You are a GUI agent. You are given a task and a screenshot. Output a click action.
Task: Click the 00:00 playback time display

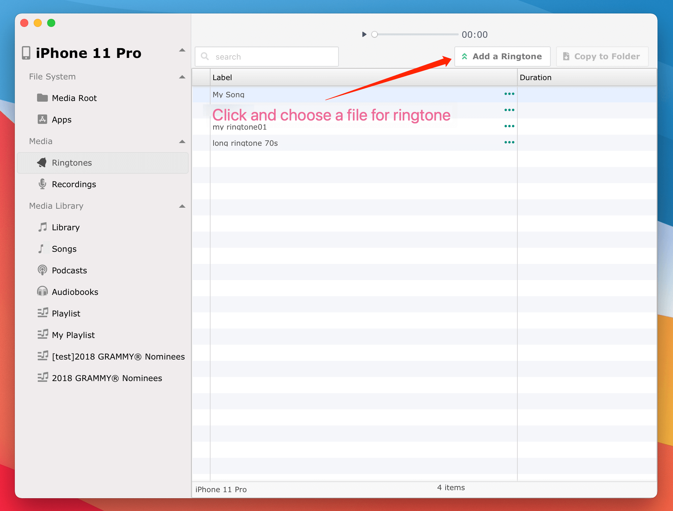pos(475,35)
